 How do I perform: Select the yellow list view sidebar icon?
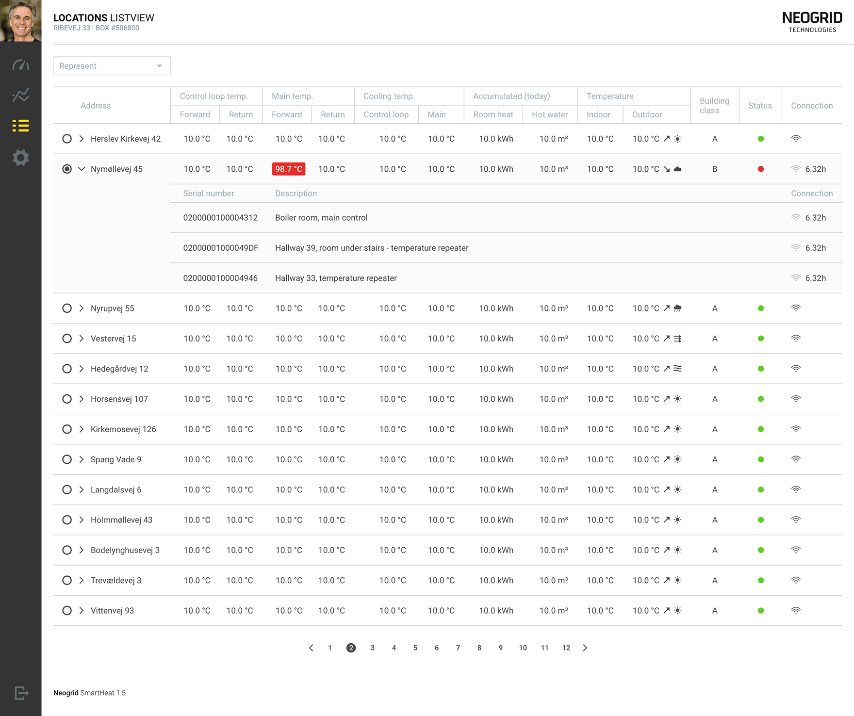coord(20,126)
